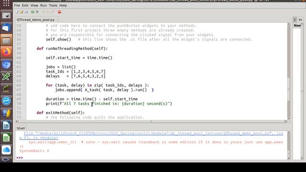
Task: Open the globe and feather dock icon
Action: click(6, 113)
